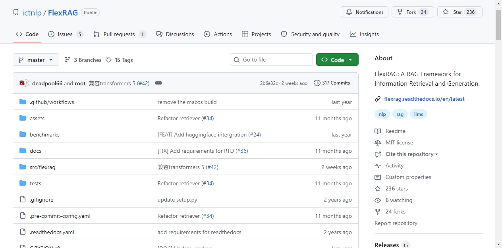Viewport: 502px width, 248px height.
Task: Visit flexrag.readthedocs.io/en/latest link
Action: pyautogui.click(x=424, y=99)
